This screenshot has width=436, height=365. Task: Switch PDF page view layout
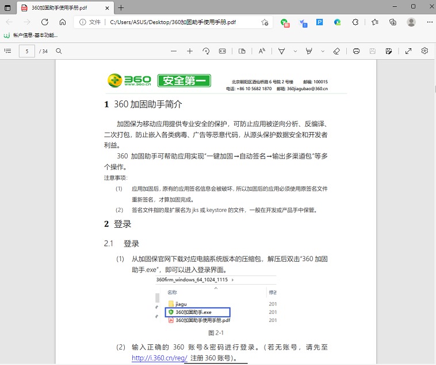click(x=242, y=51)
